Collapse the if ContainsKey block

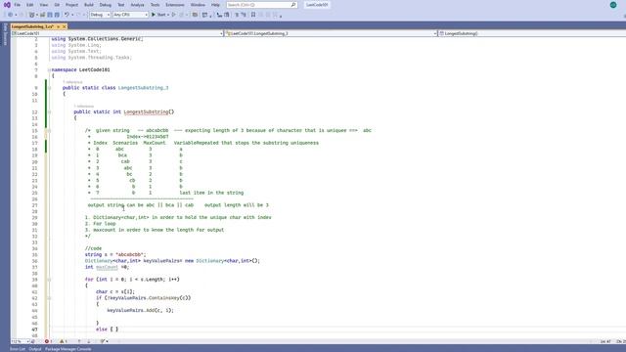[x=49, y=298]
